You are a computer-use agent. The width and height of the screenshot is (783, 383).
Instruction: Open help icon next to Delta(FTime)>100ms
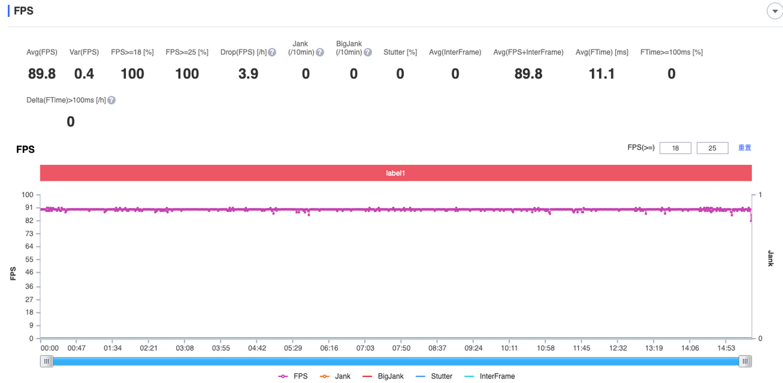tap(112, 100)
